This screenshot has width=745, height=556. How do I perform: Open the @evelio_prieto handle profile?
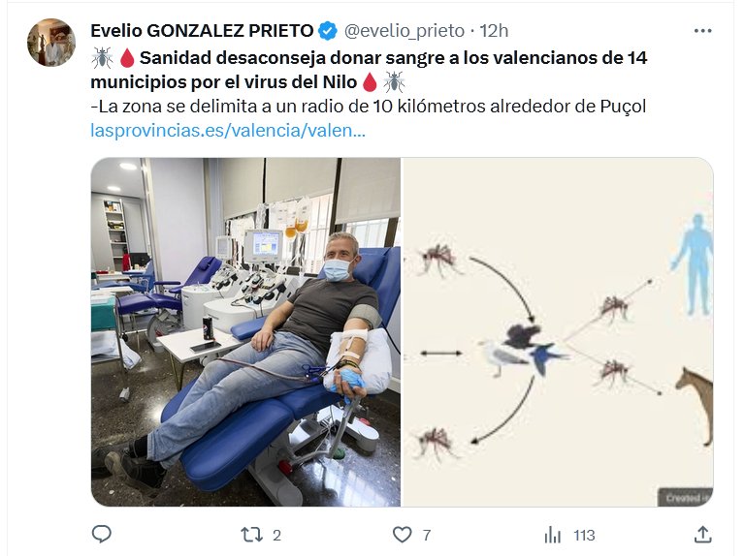coord(404,31)
